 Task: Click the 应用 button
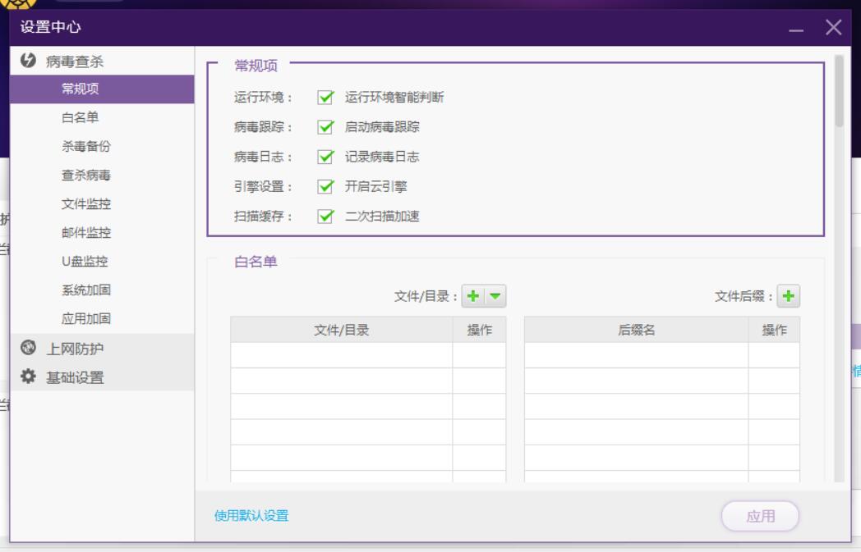(x=760, y=516)
